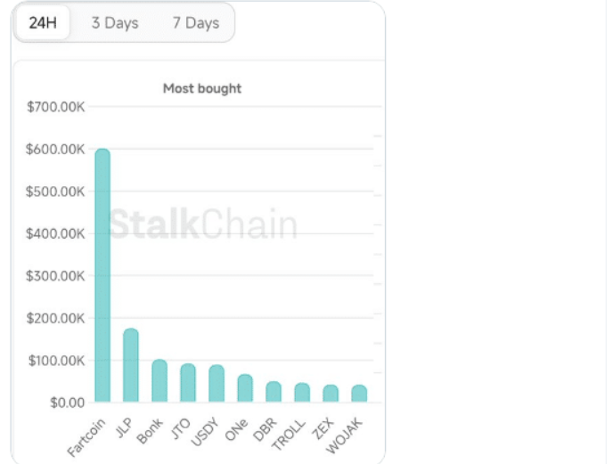The width and height of the screenshot is (613, 464).
Task: Select the Bonk bar
Action: pos(159,381)
